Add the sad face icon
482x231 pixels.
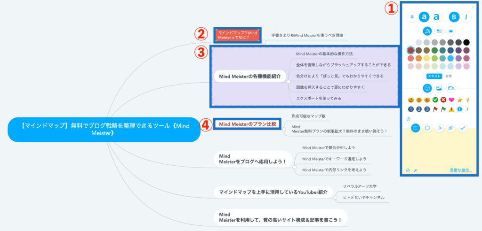point(427,100)
